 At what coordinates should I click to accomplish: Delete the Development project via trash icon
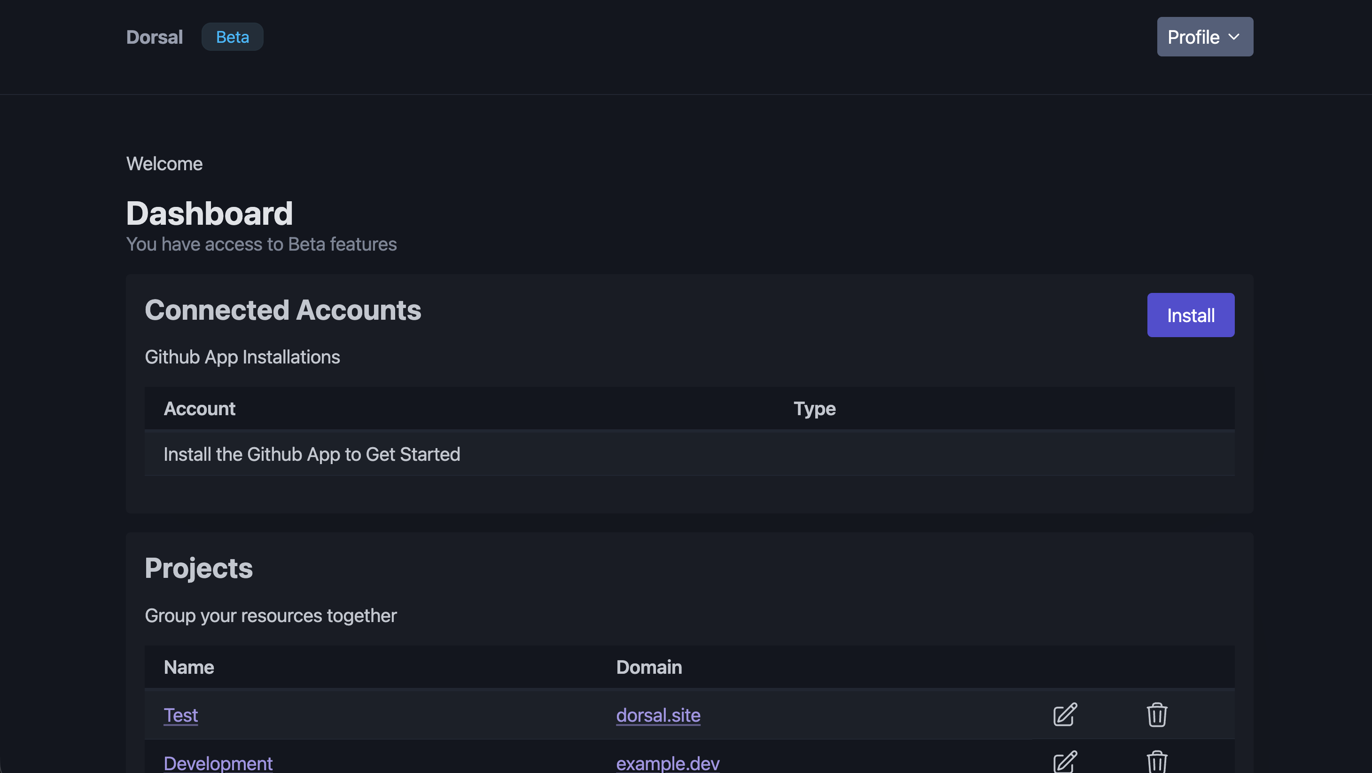pyautogui.click(x=1156, y=762)
